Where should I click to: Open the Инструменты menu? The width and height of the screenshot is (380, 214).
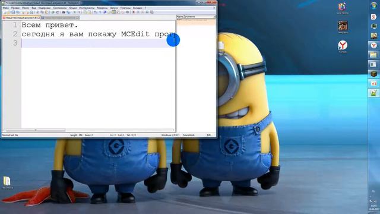coord(87,8)
